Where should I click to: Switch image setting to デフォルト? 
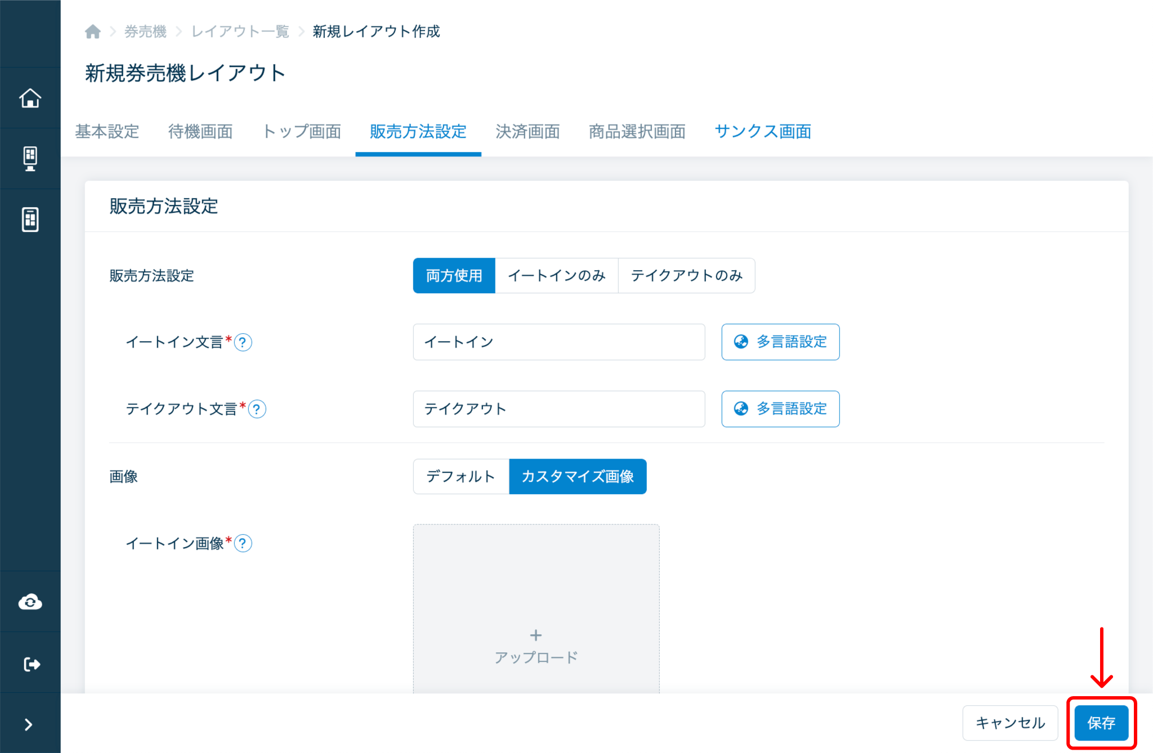(x=461, y=477)
